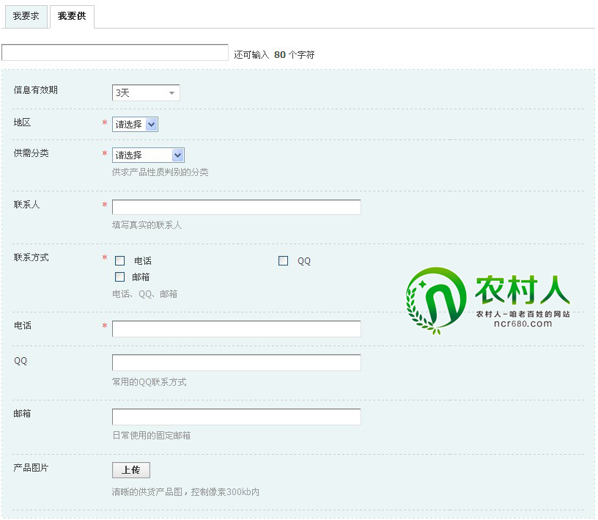Image resolution: width=598 pixels, height=520 pixels.
Task: Click the 填写真实的联系人 hint text
Action: [x=147, y=225]
